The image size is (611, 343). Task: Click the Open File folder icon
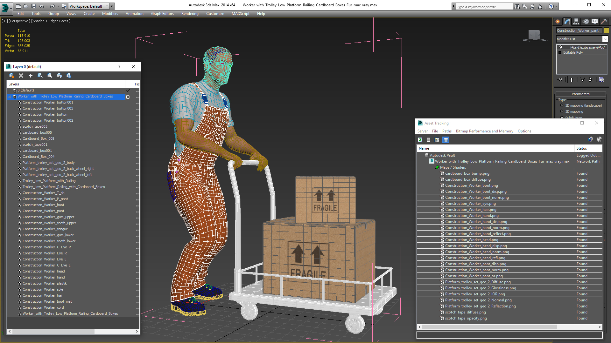click(x=26, y=6)
